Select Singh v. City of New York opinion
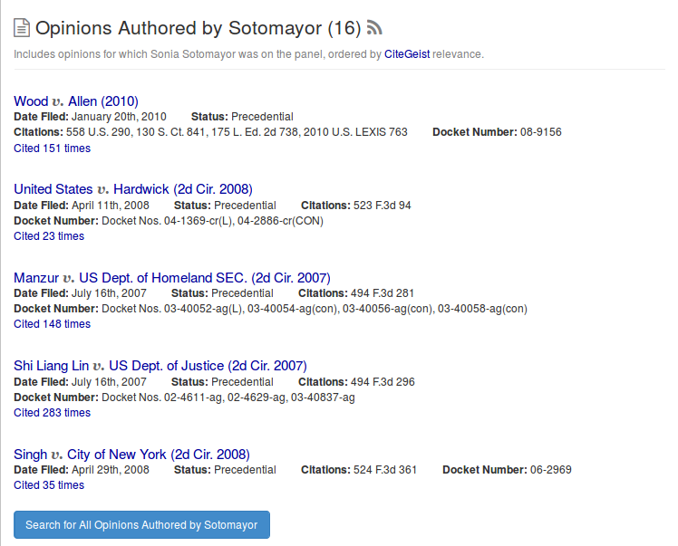This screenshot has width=678, height=546. tap(131, 454)
